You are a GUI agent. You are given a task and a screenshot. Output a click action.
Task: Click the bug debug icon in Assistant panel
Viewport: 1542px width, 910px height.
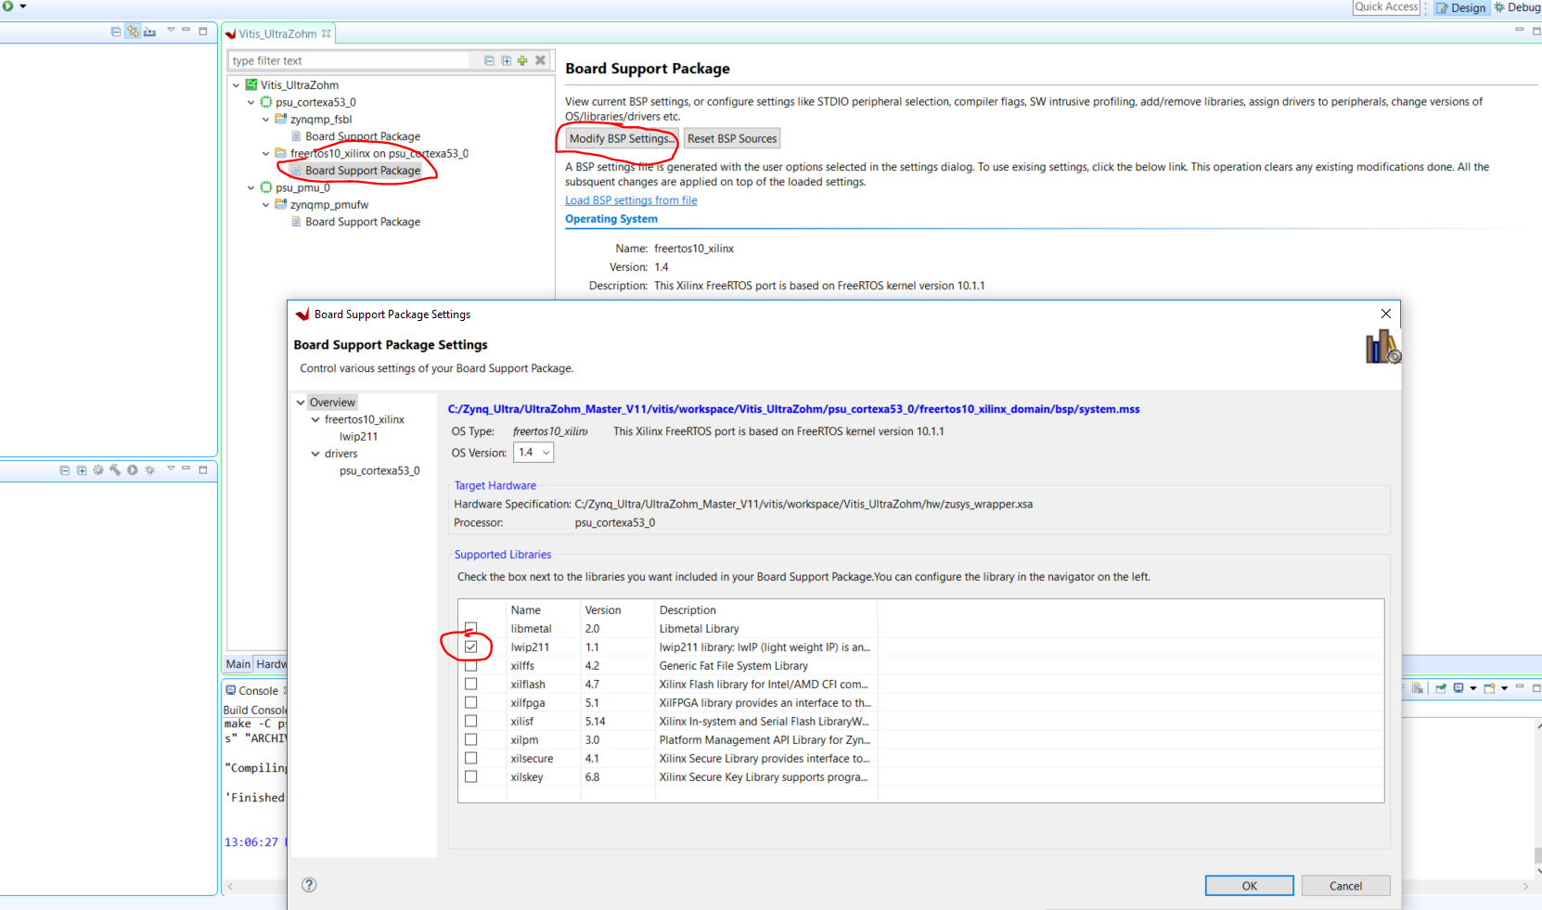click(x=149, y=470)
